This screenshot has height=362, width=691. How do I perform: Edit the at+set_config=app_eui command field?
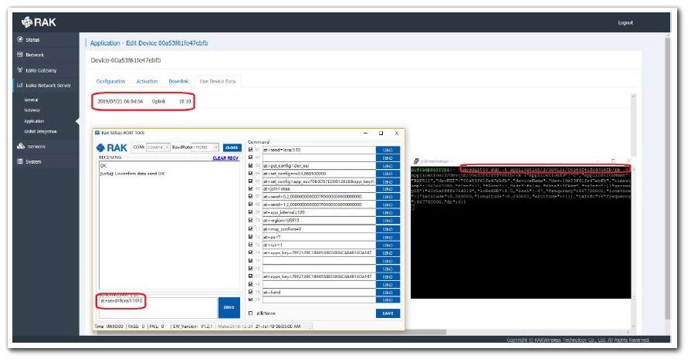click(x=319, y=181)
